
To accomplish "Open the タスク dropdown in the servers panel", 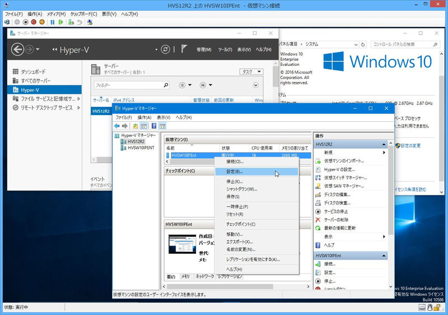I will pos(251,71).
